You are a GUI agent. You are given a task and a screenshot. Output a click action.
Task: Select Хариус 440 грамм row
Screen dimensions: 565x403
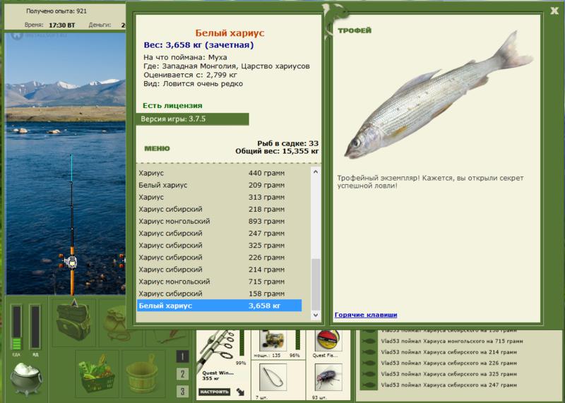pos(220,173)
